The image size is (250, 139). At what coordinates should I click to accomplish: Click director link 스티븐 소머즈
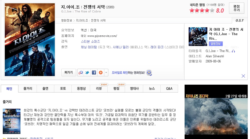point(90,41)
